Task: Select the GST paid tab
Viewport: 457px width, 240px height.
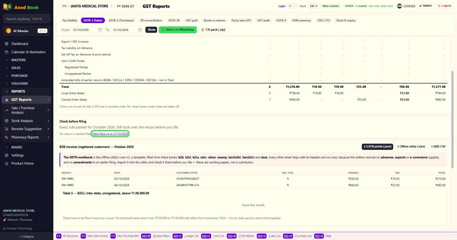Action: [192, 20]
